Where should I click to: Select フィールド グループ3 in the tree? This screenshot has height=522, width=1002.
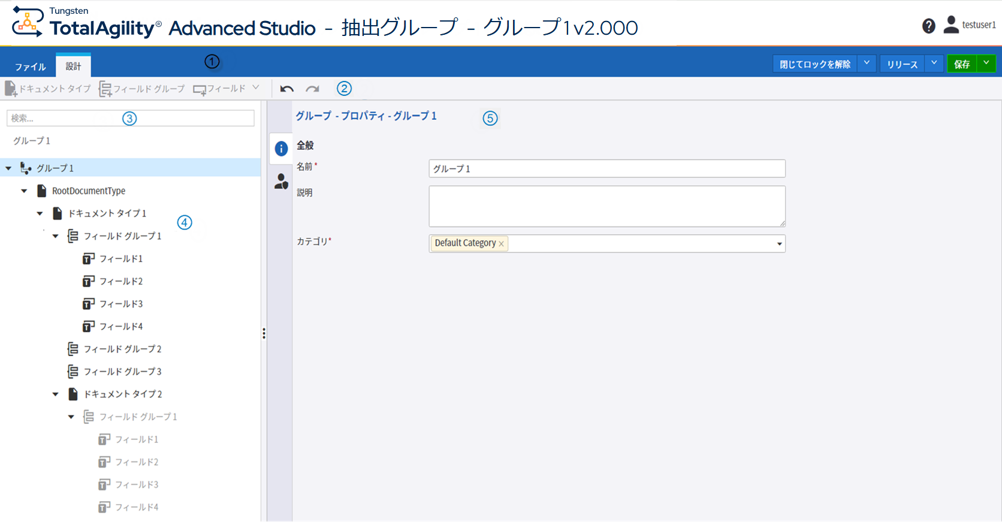[122, 372]
